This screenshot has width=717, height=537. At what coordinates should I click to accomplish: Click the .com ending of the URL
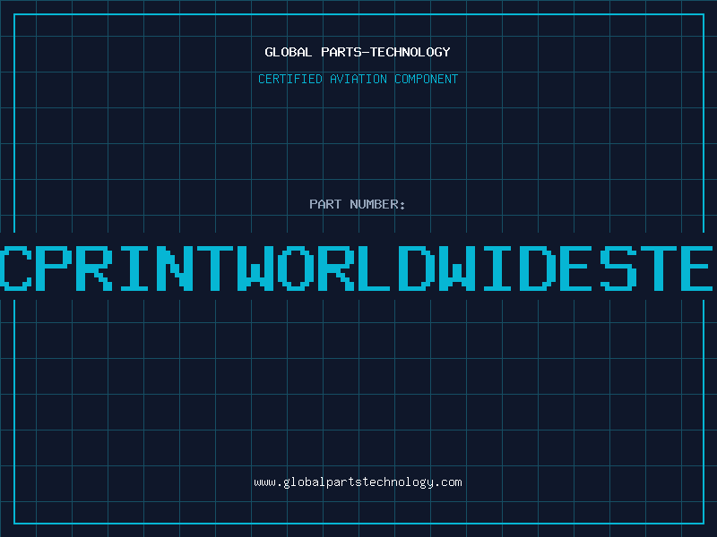[x=449, y=482]
